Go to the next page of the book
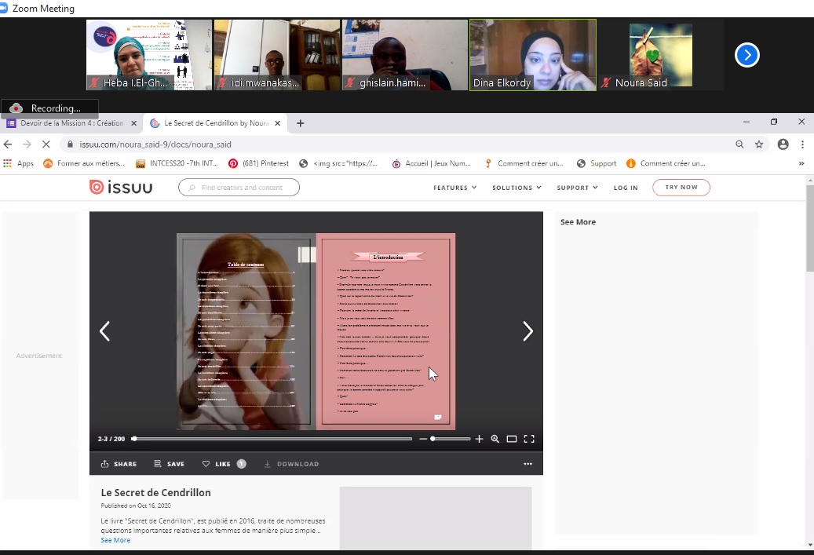The width and height of the screenshot is (814, 555). tap(527, 332)
